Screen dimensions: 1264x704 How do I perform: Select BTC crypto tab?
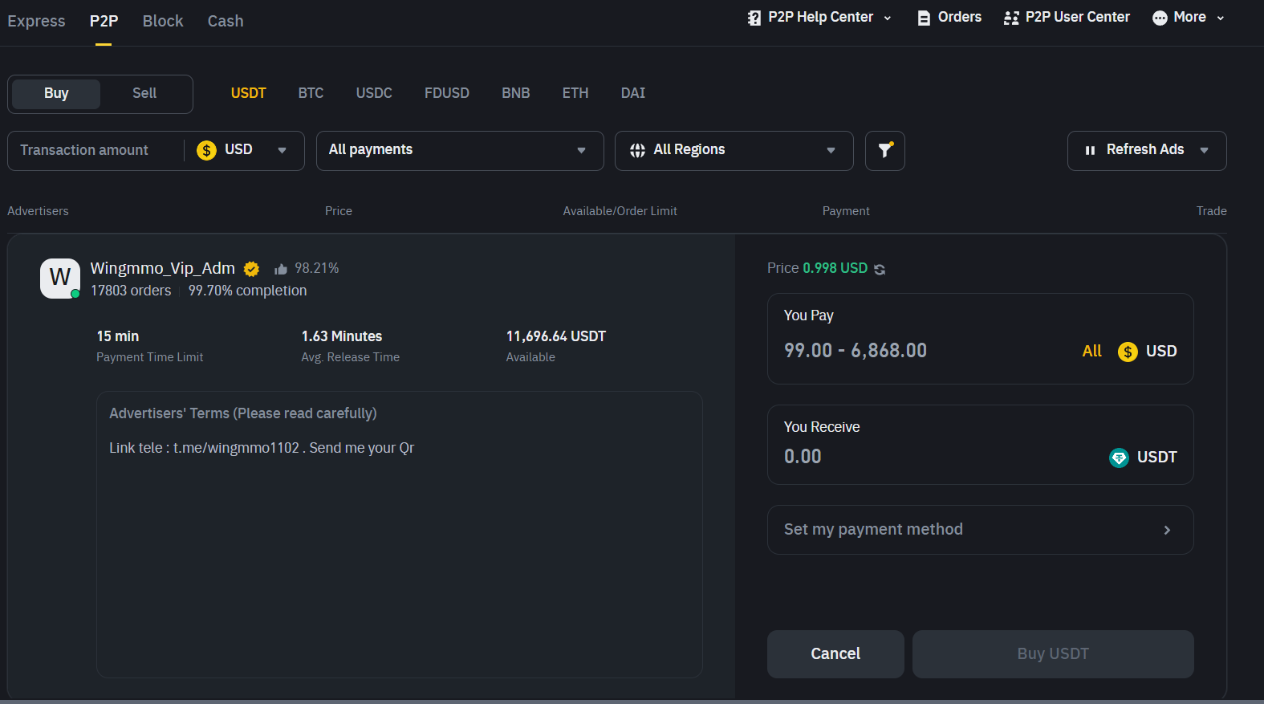(x=311, y=93)
